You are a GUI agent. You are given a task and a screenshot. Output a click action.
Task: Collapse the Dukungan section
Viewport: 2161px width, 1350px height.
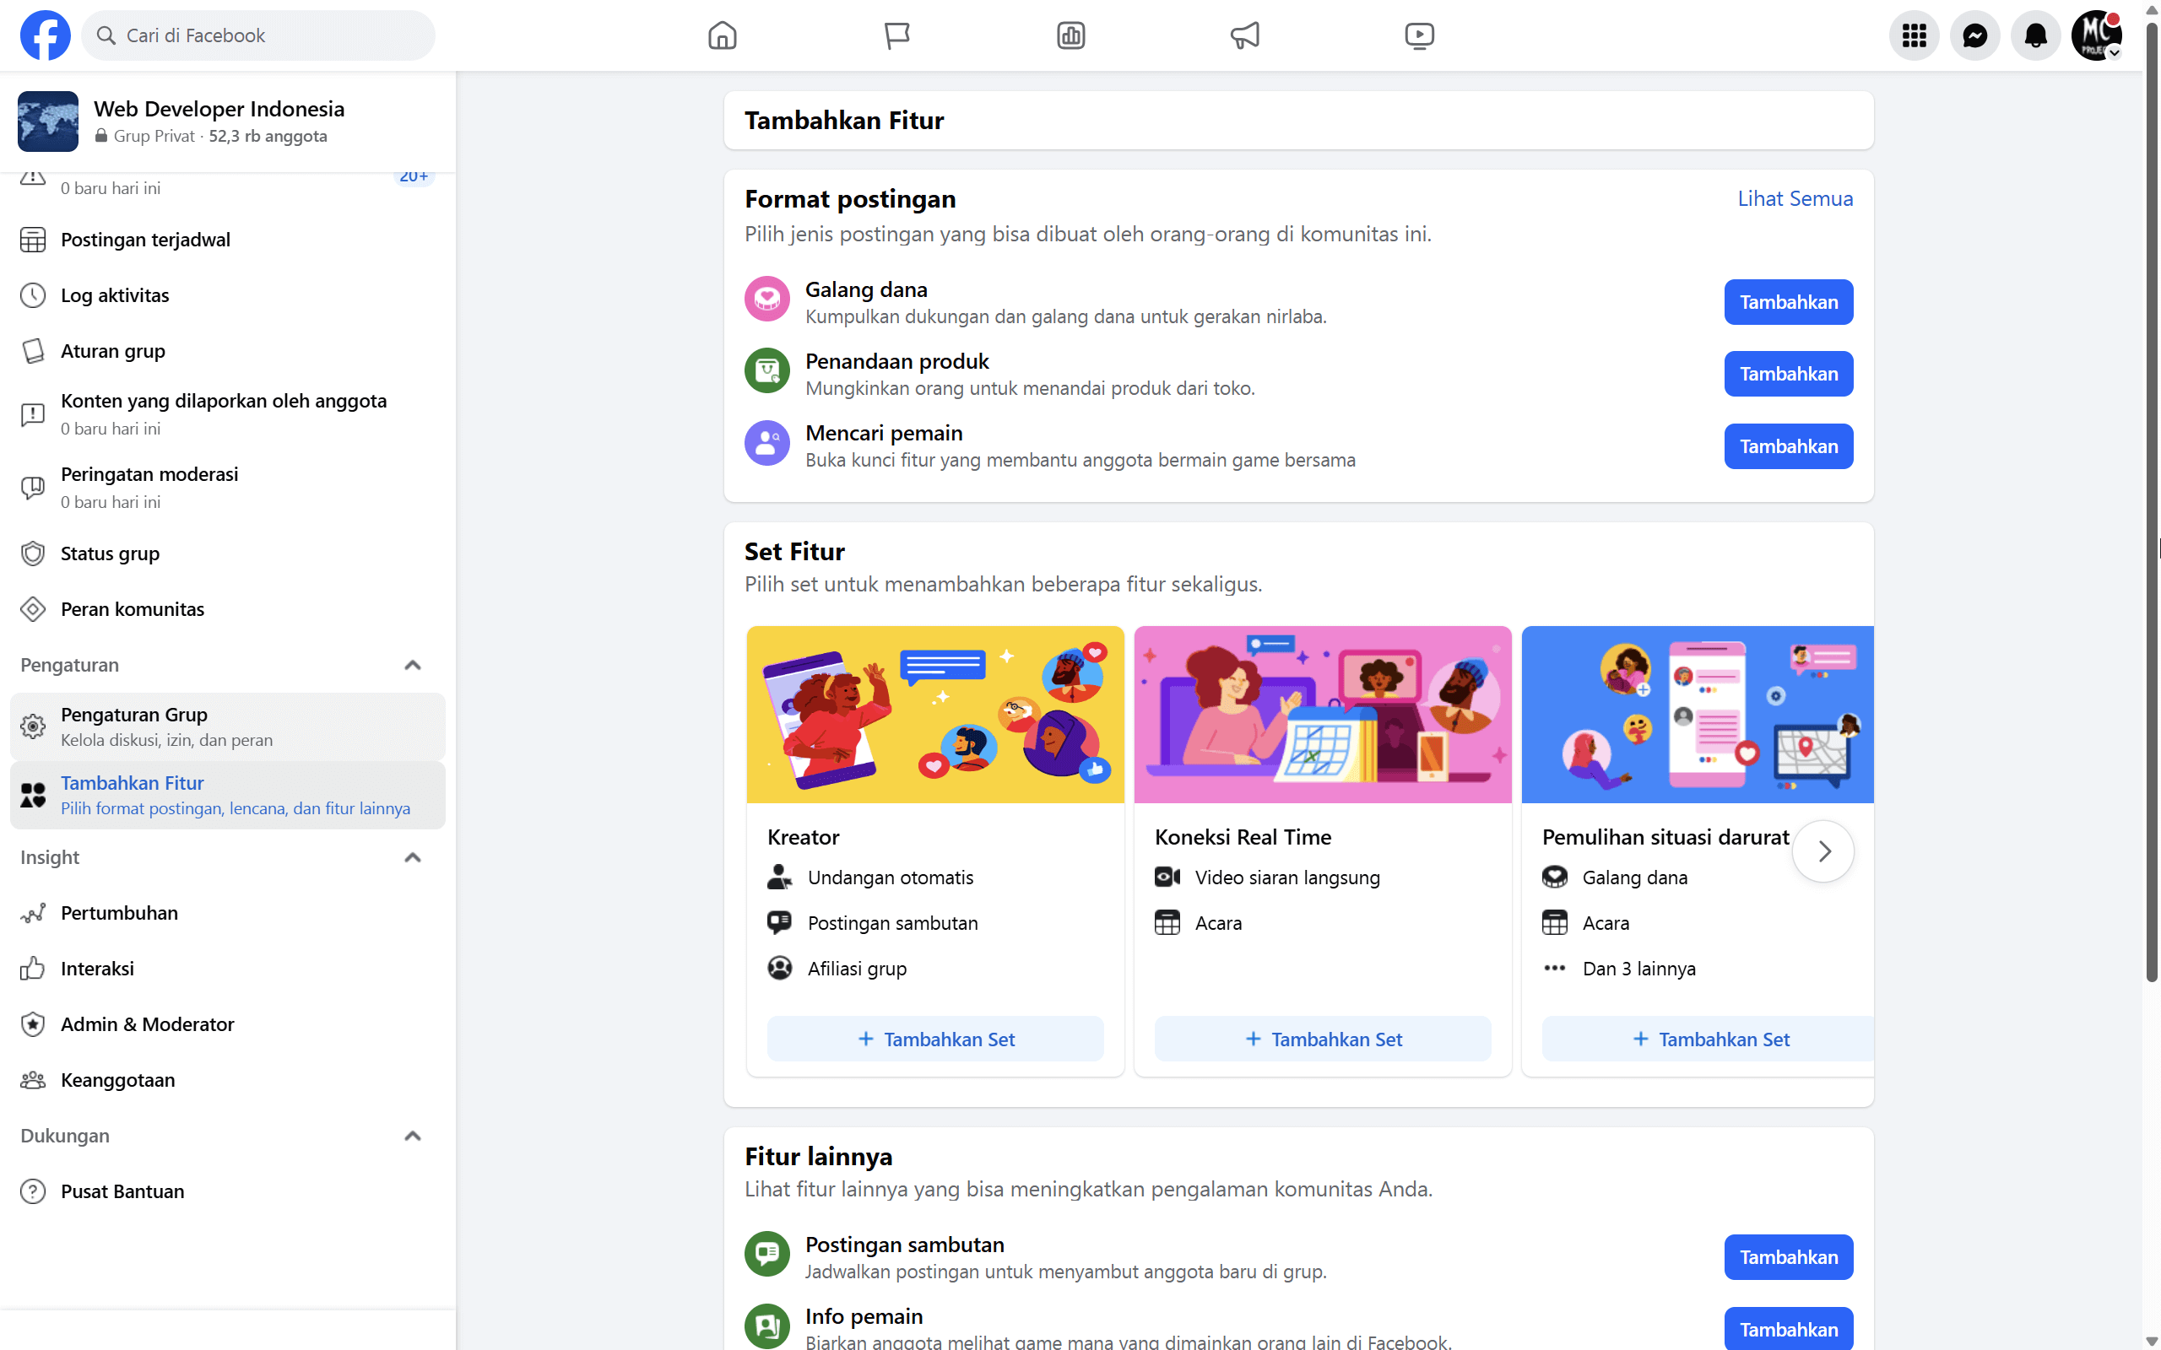tap(413, 1135)
